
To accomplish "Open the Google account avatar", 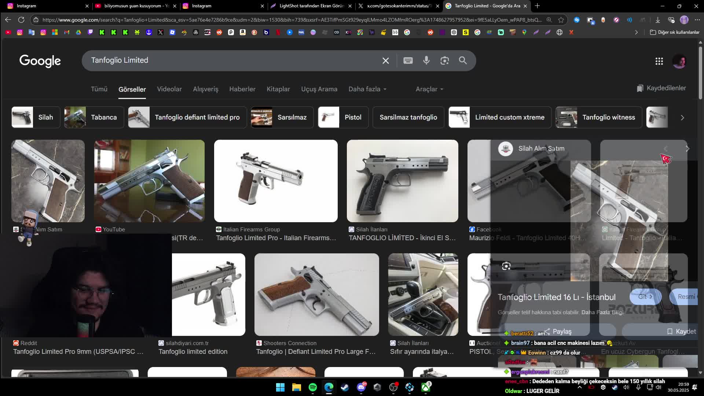I will (679, 61).
